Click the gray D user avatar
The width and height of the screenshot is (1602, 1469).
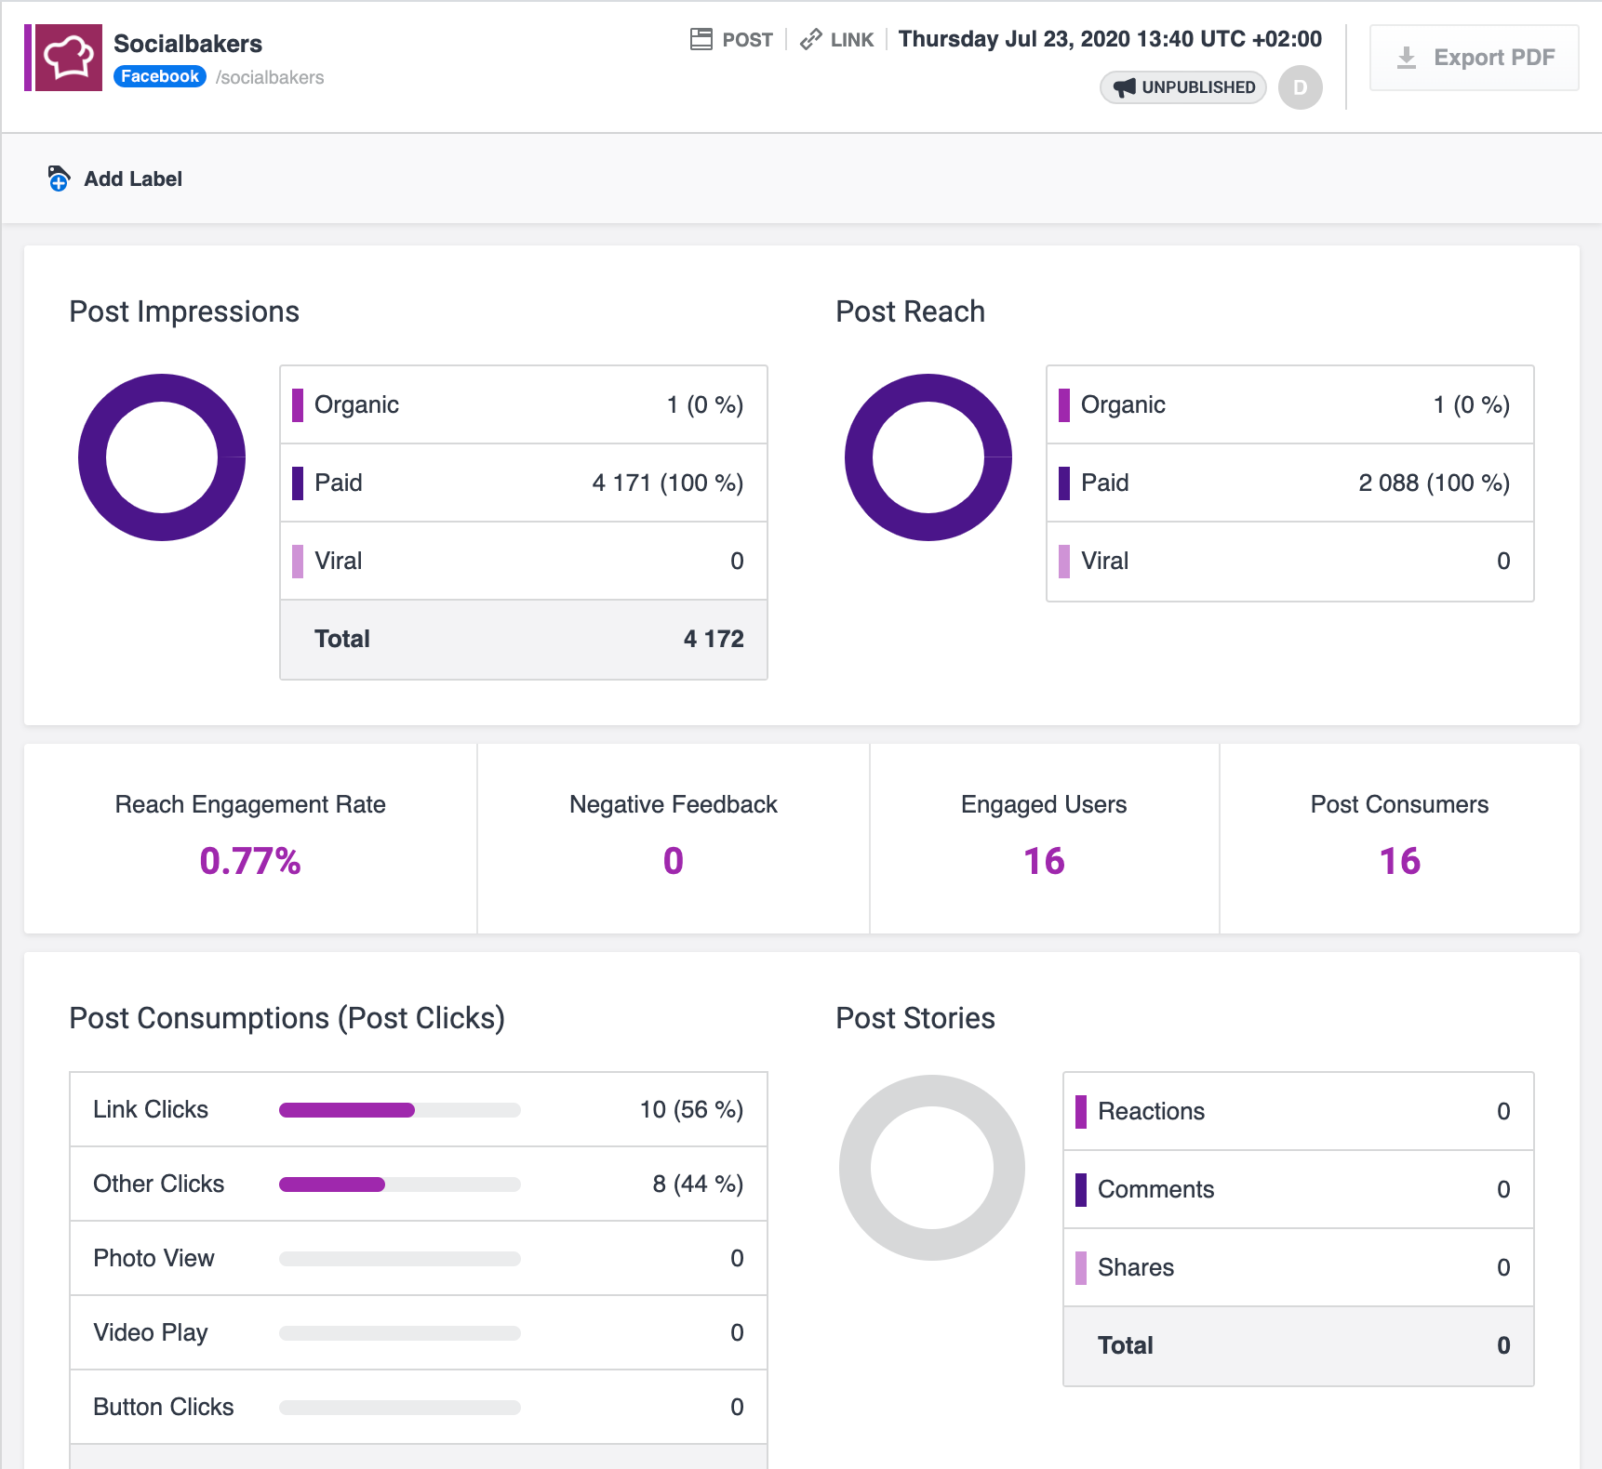1300,87
